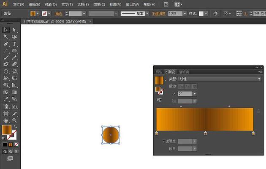Select the Rotate tool
This screenshot has width=266, height=169.
pyautogui.click(x=6, y=71)
